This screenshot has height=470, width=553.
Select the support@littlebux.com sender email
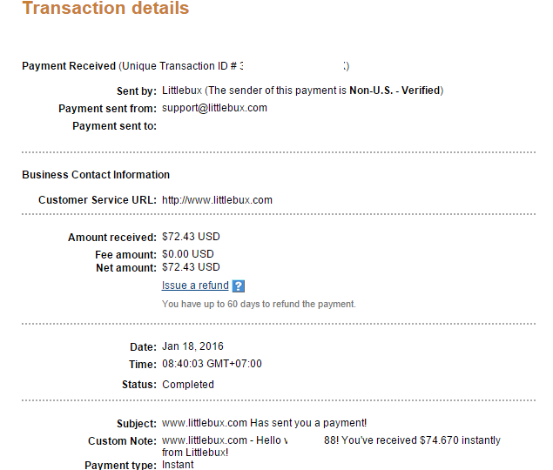(x=214, y=108)
